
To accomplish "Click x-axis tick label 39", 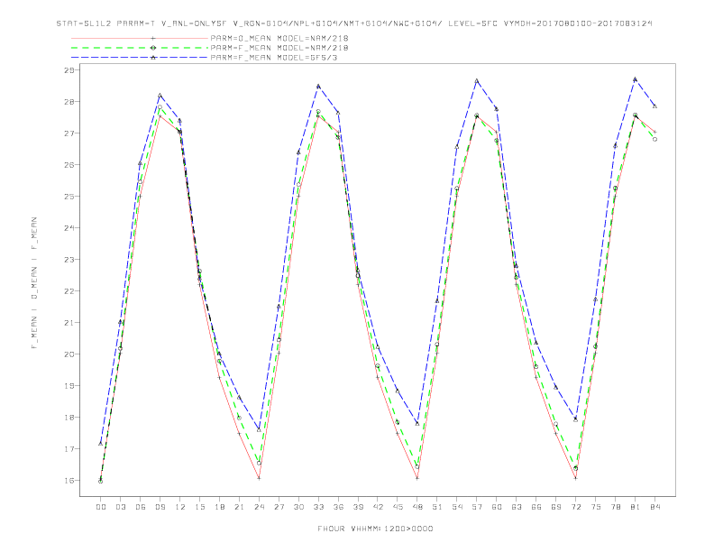I will point(358,507).
